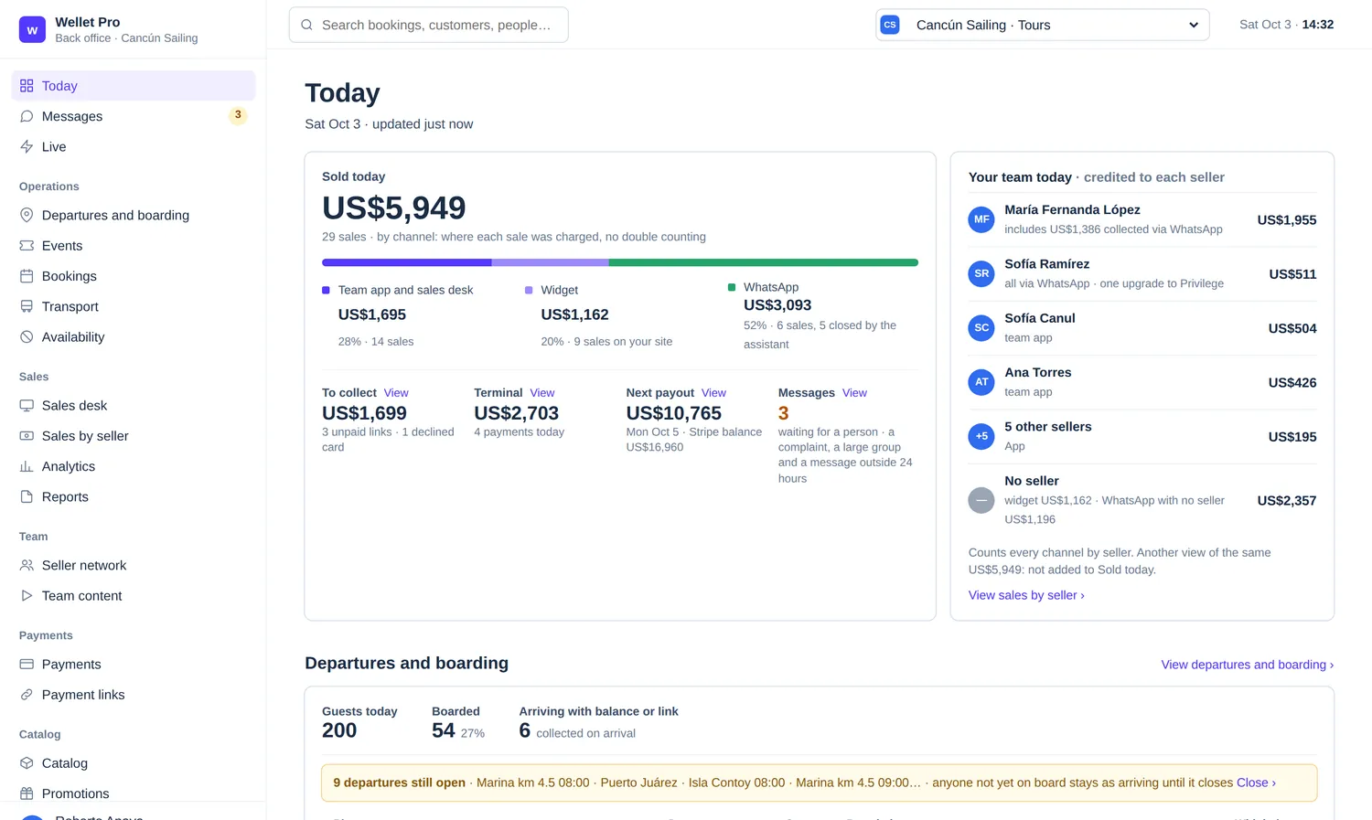This screenshot has height=820, width=1372.
Task: Click the Messages unread badge showing 3
Action: tap(238, 115)
